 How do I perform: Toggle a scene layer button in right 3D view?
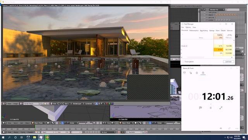[173, 123]
